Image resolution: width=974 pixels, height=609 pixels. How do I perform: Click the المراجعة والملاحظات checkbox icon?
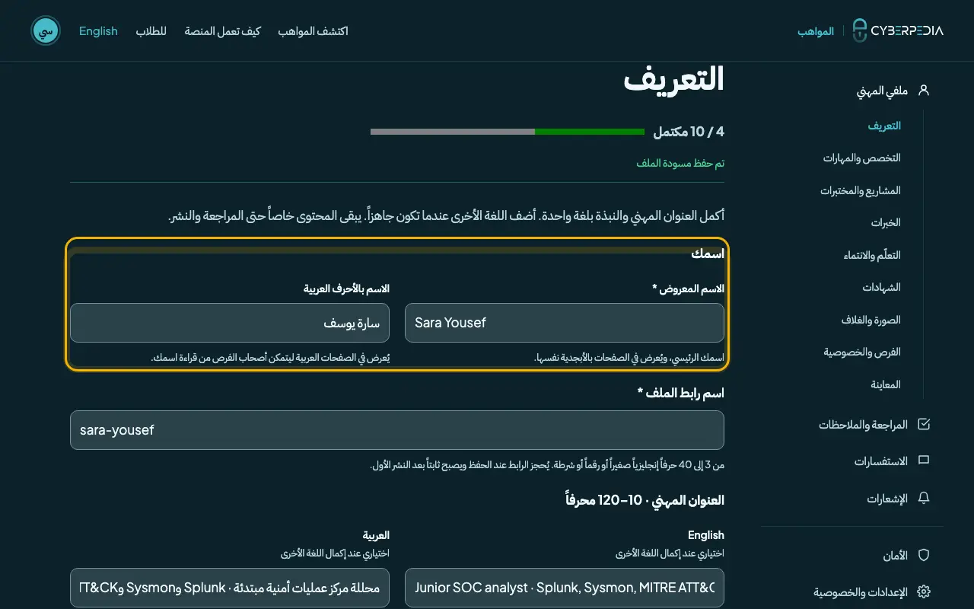click(x=924, y=424)
